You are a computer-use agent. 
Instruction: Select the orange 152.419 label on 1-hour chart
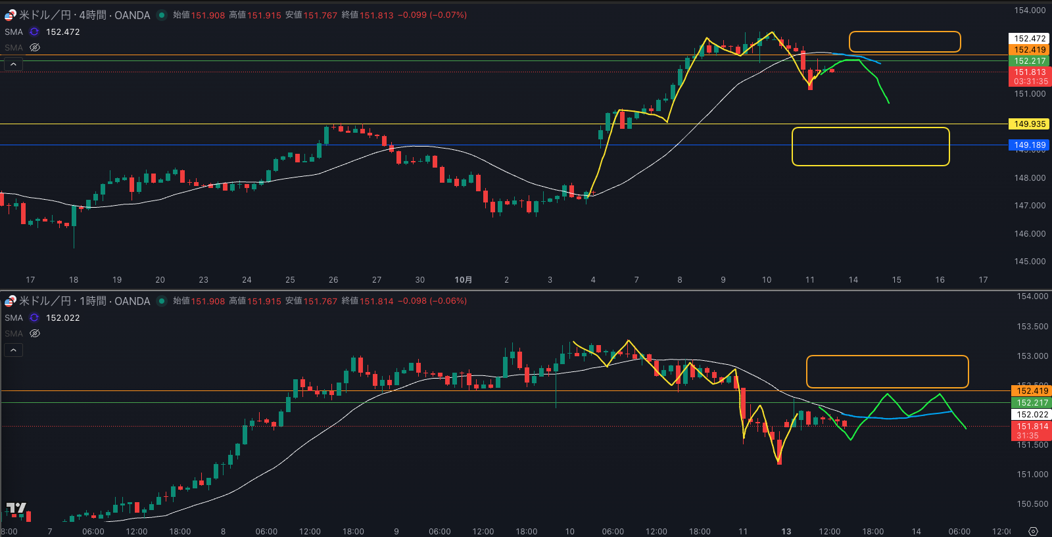(x=1032, y=391)
